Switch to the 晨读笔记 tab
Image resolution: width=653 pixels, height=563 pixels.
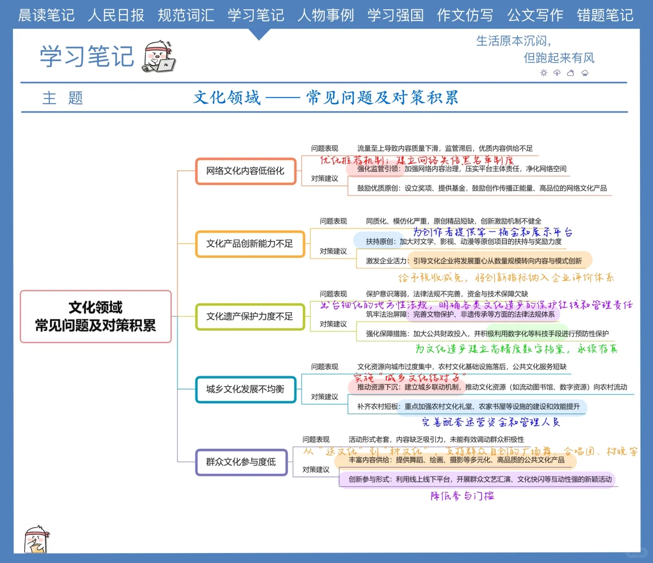coord(46,16)
